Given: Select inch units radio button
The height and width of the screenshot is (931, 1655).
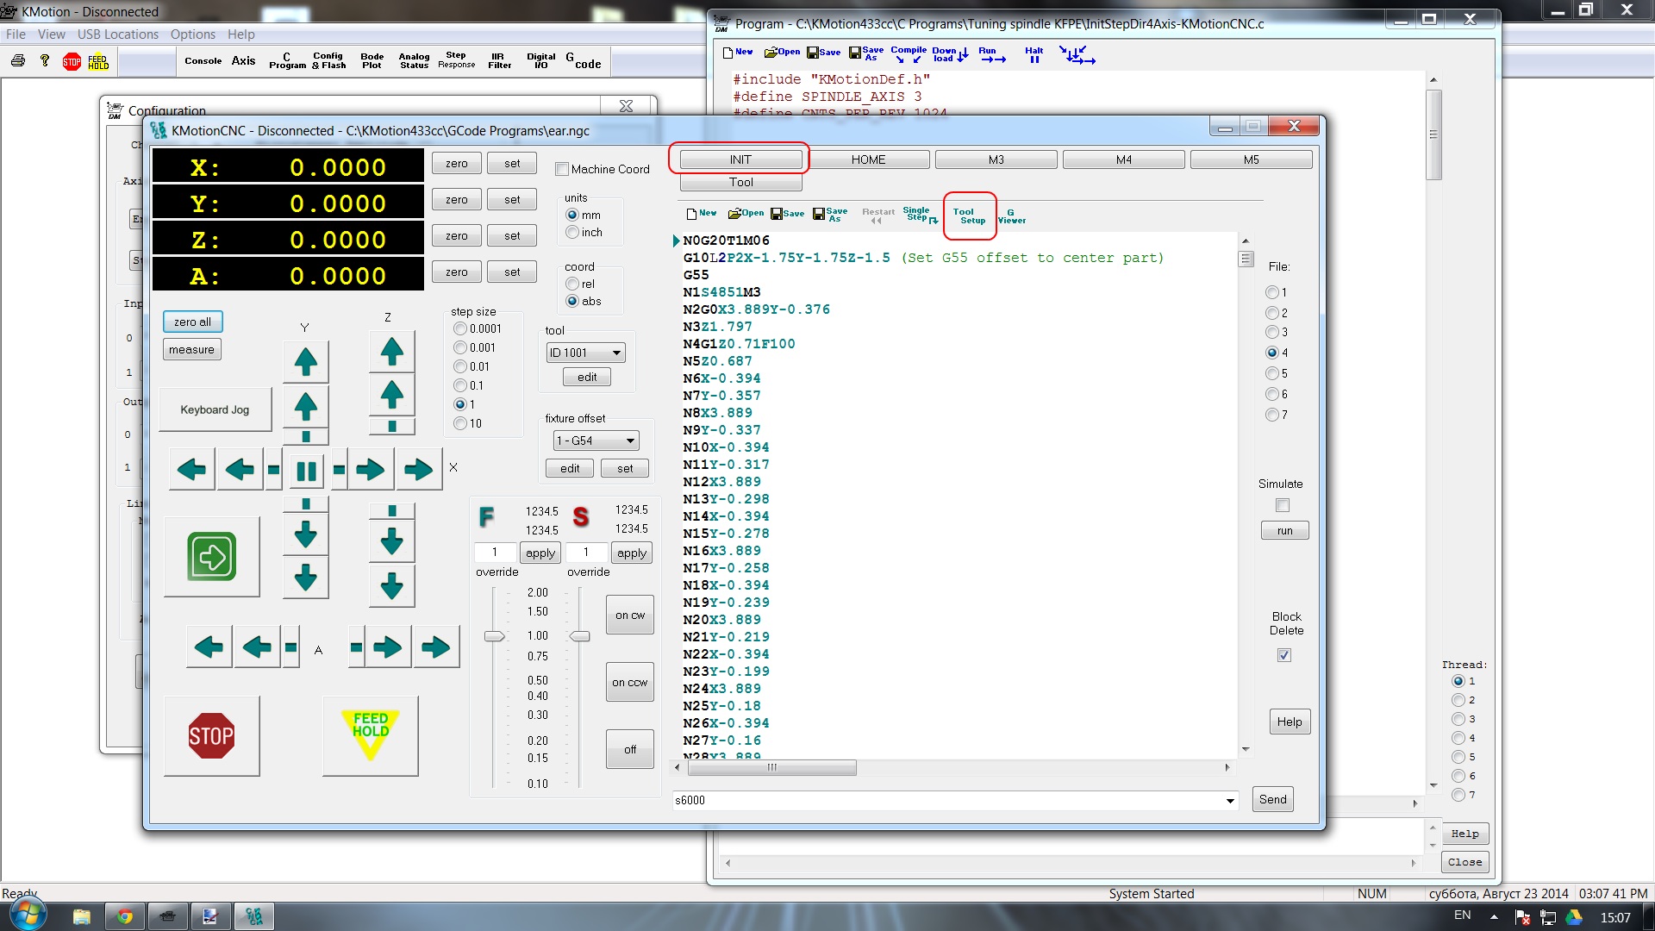Looking at the screenshot, I should point(572,233).
